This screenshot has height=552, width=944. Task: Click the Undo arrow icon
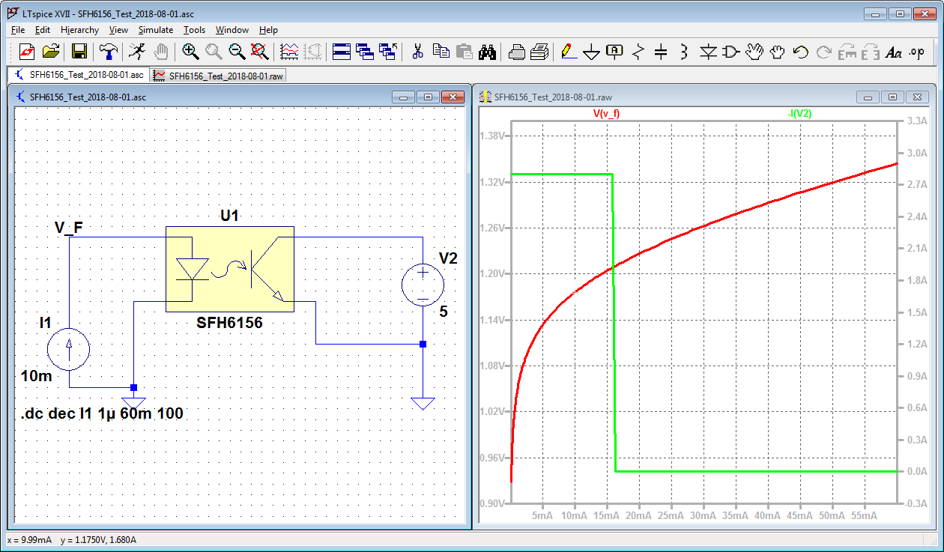[x=800, y=52]
